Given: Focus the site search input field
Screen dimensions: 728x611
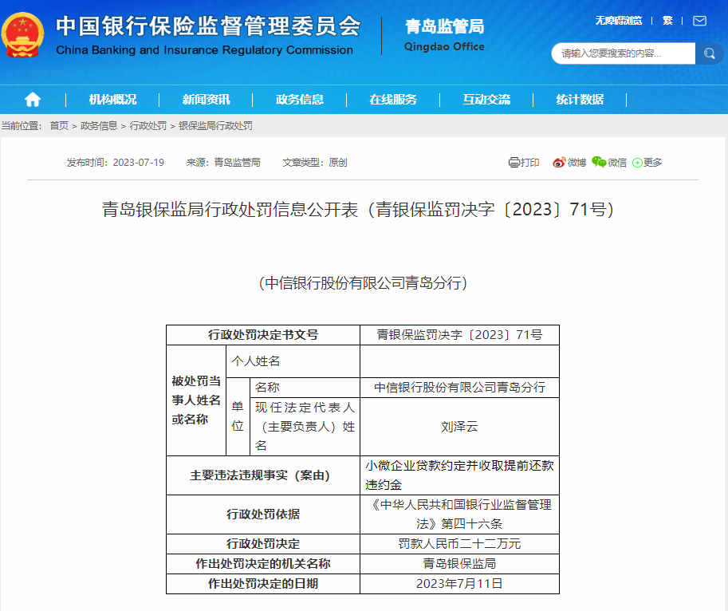Looking at the screenshot, I should [622, 53].
